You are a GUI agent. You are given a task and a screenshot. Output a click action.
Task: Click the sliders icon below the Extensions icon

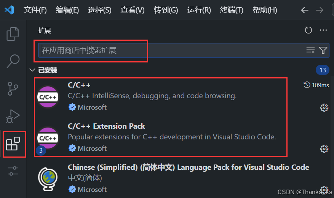point(13,171)
